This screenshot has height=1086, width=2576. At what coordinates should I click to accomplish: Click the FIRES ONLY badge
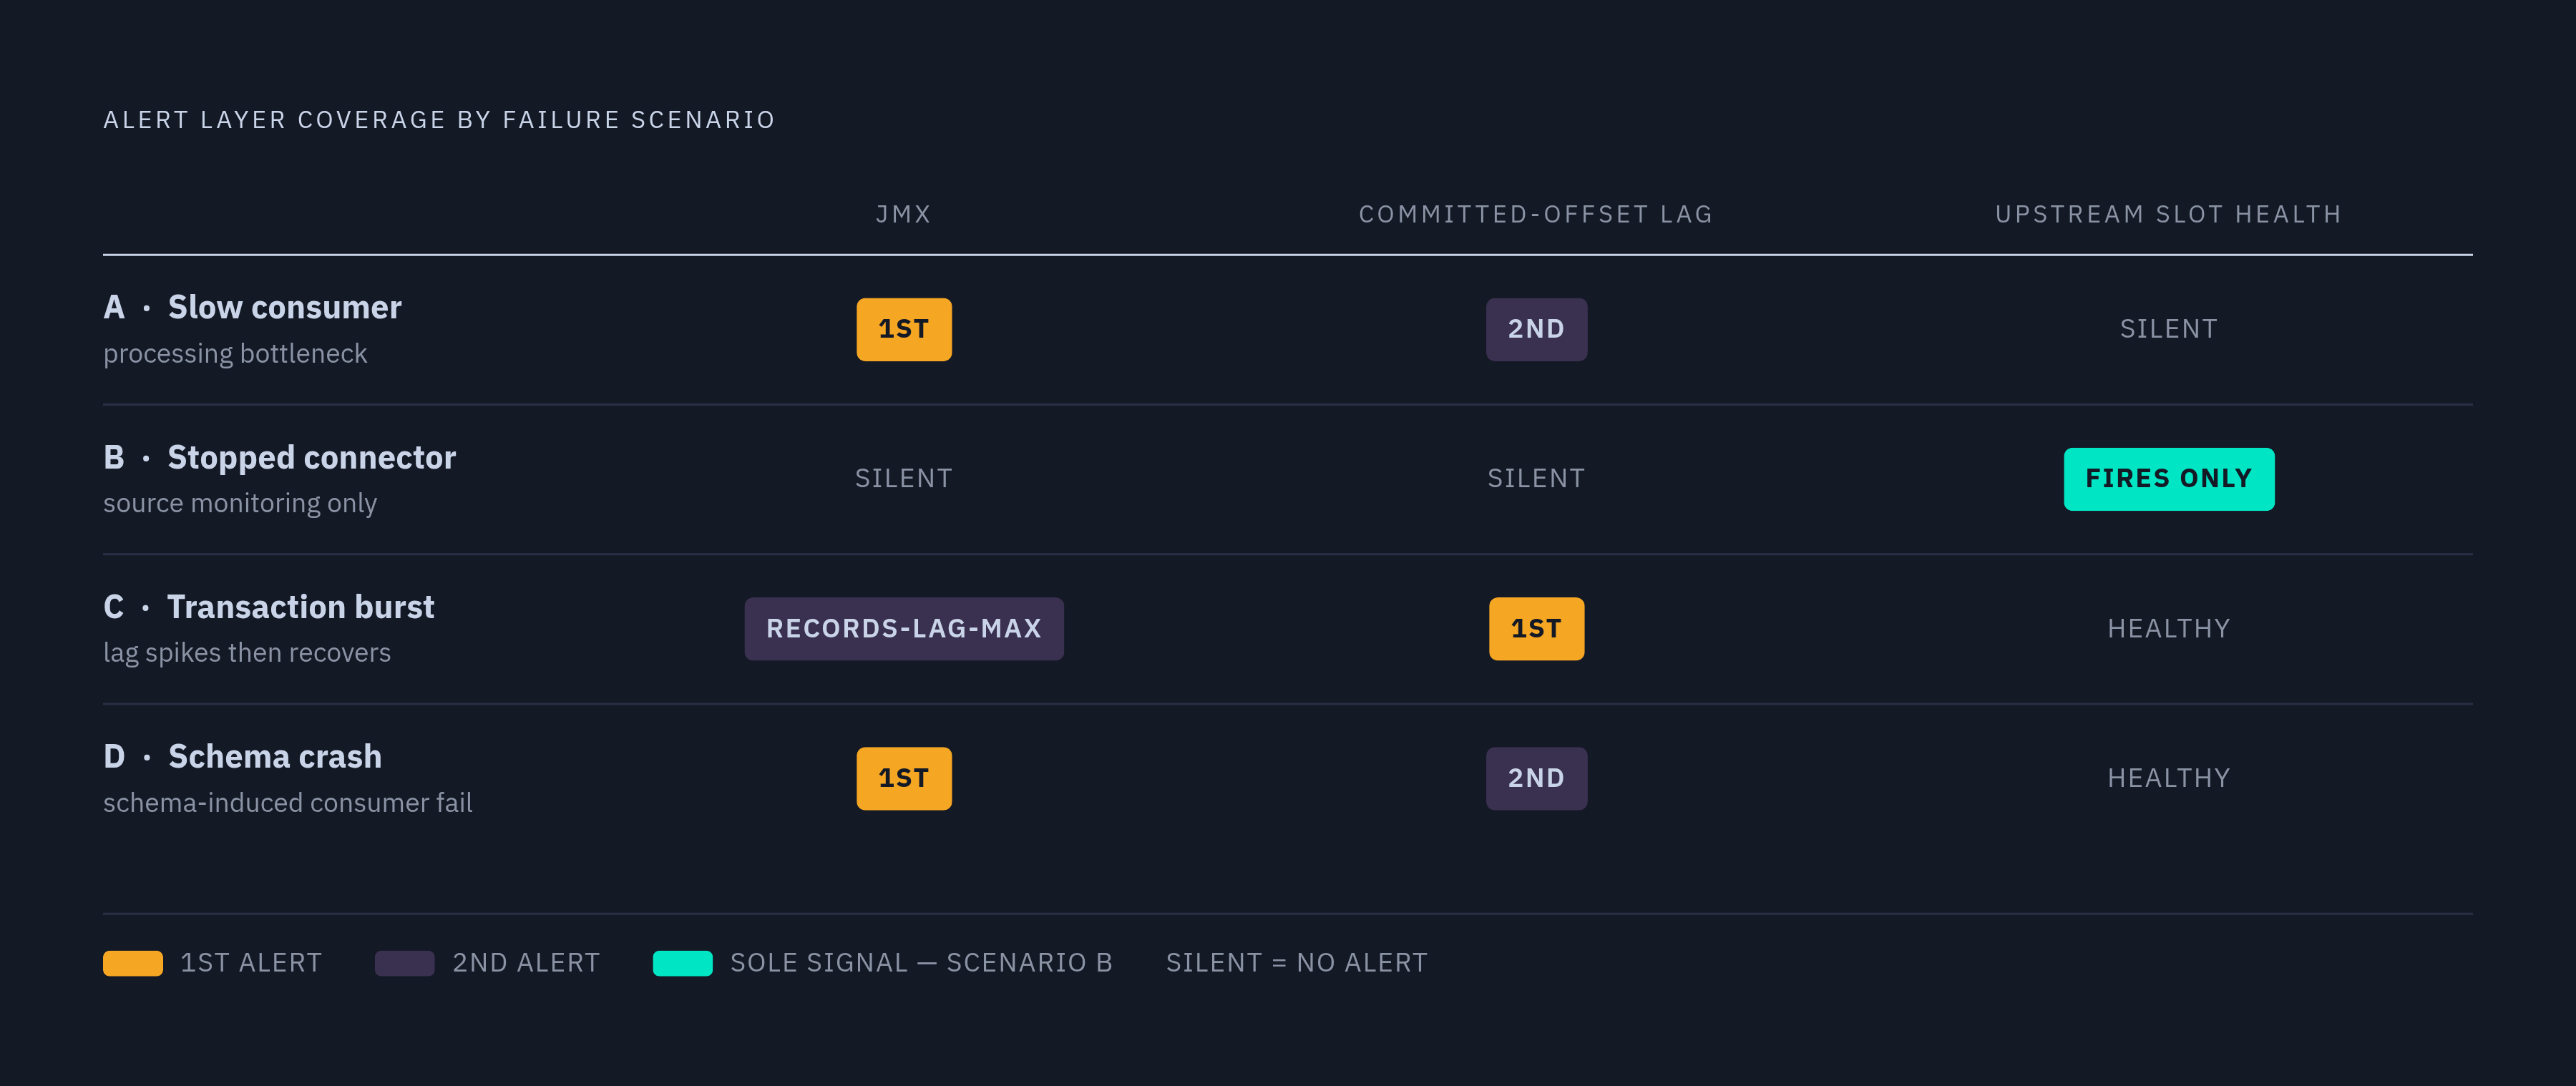[x=2169, y=479]
